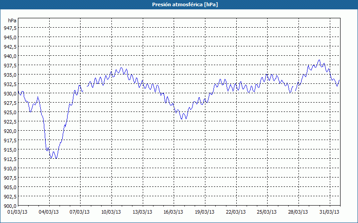Click the 900,0 y-axis value
Screen dimensions: 358x223
10,206
